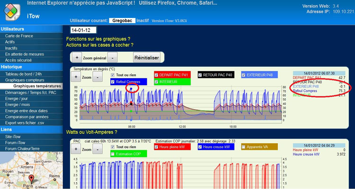The height and width of the screenshot is (189, 355).
Task: Zoom in on the Watts chart
Action: [x=77, y=149]
